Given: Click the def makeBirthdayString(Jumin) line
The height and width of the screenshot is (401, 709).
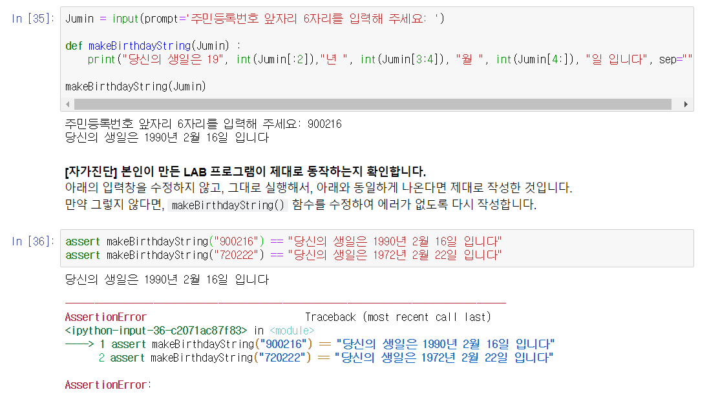Looking at the screenshot, I should [153, 46].
